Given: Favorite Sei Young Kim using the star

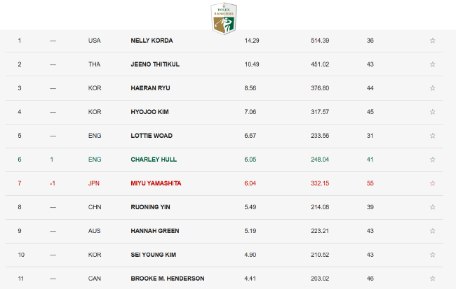Looking at the screenshot, I should click(432, 255).
